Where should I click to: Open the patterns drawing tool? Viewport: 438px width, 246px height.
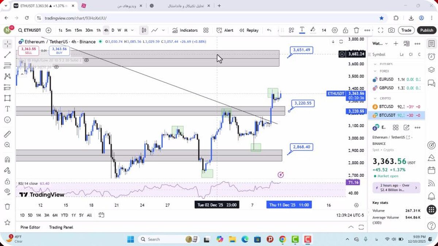(x=7, y=76)
